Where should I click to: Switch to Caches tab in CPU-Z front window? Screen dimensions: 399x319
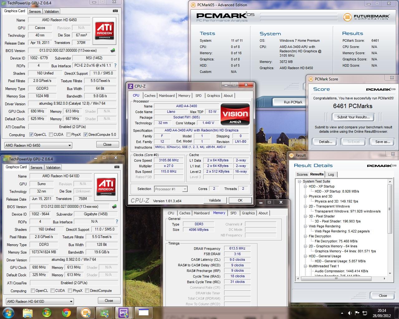150,96
